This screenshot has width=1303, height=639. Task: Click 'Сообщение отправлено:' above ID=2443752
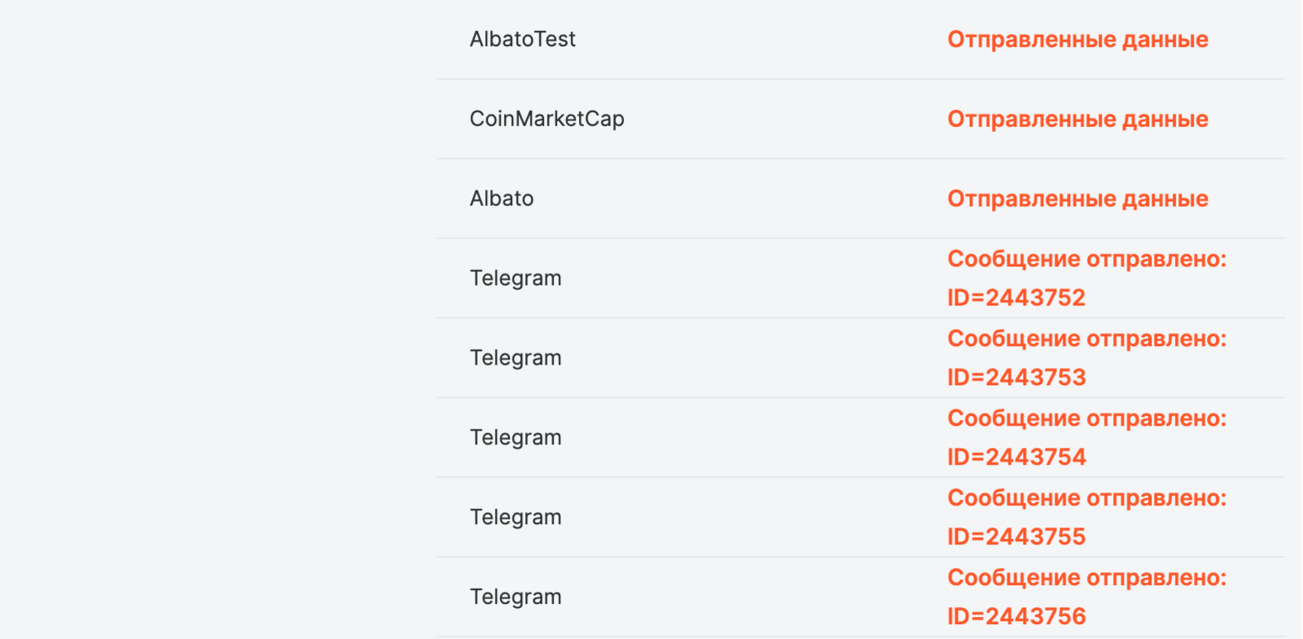1086,259
